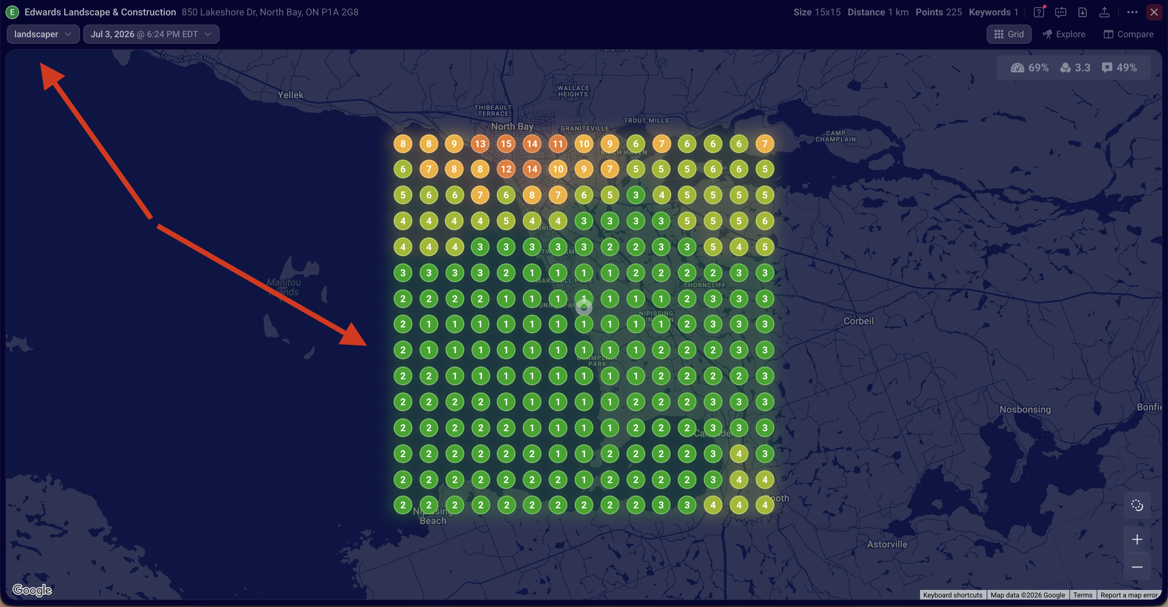Switch to the Grid view tab
Viewport: 1168px width, 607px height.
pyautogui.click(x=1009, y=34)
